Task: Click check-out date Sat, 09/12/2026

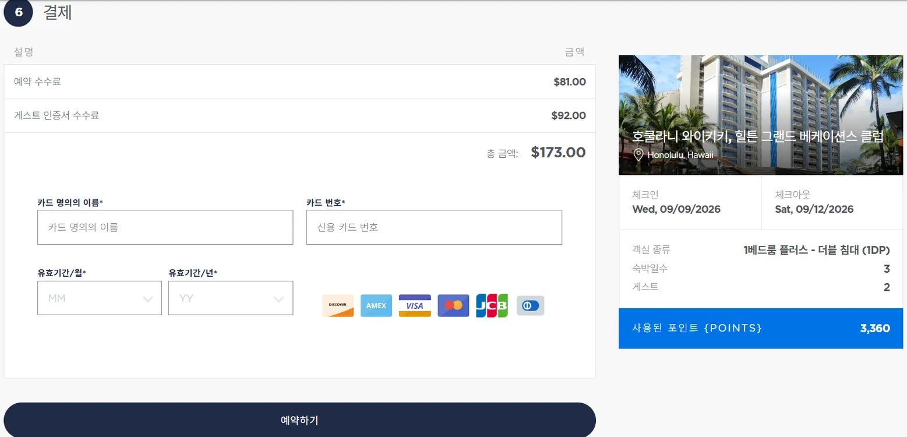Action: coord(814,209)
